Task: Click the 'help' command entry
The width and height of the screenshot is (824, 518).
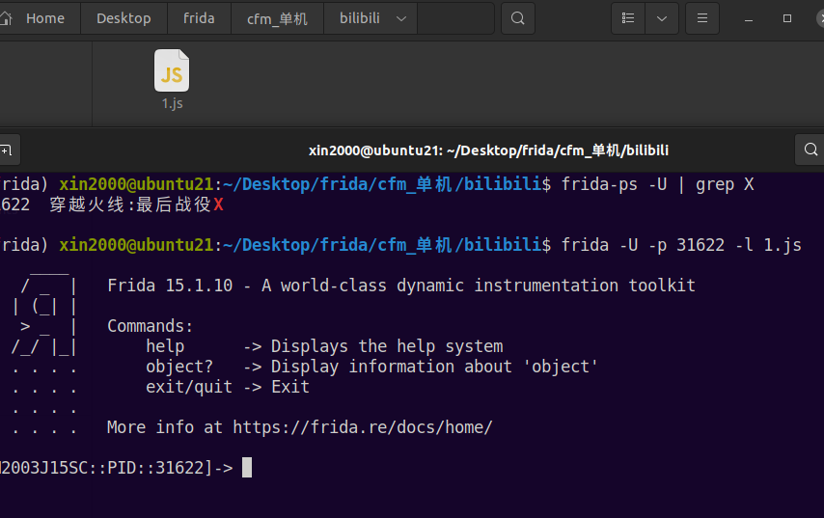Action: (165, 346)
